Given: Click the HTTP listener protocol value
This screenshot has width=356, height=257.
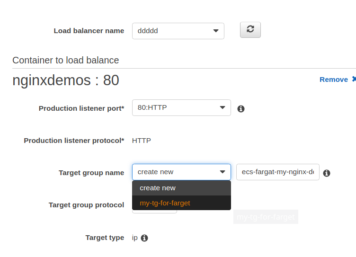Looking at the screenshot, I should click(142, 141).
